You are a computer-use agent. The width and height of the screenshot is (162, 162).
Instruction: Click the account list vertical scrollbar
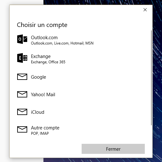click(x=151, y=78)
